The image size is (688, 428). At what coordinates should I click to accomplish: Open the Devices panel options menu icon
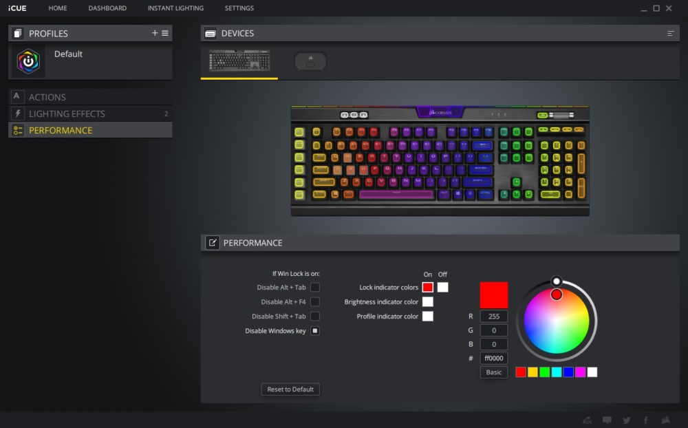(x=670, y=33)
